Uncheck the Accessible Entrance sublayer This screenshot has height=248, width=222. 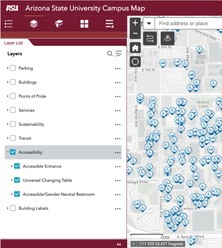17,166
